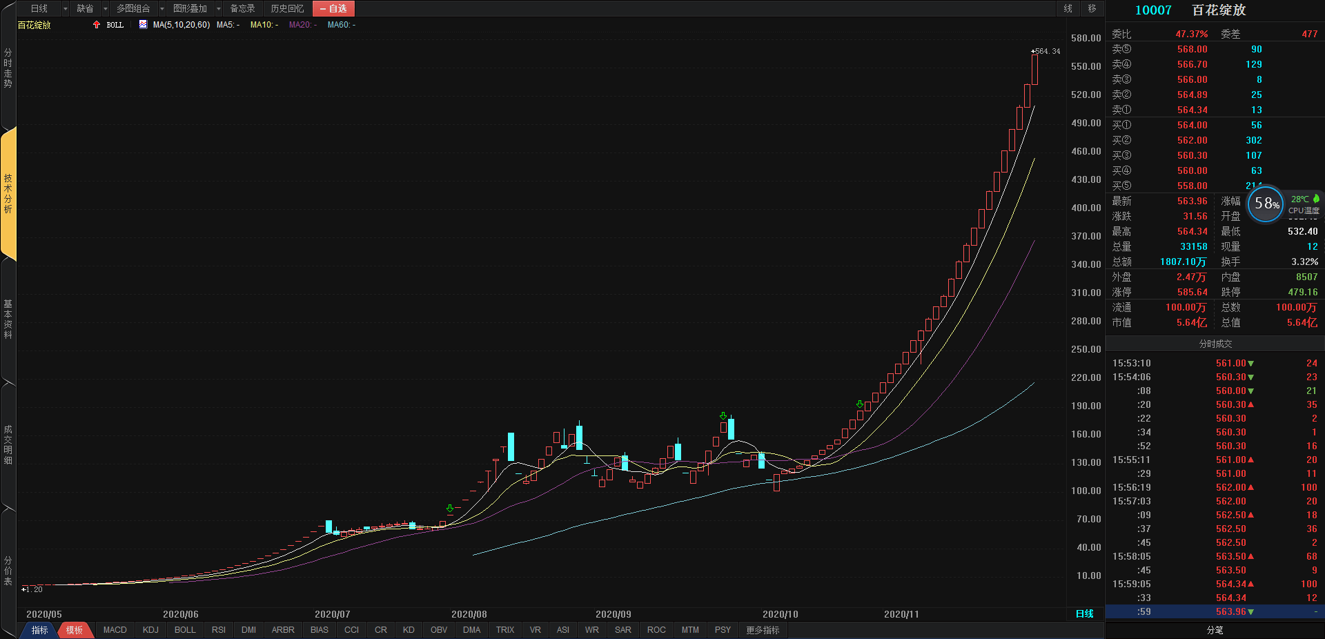Toggle the OBV indicator

tap(439, 630)
